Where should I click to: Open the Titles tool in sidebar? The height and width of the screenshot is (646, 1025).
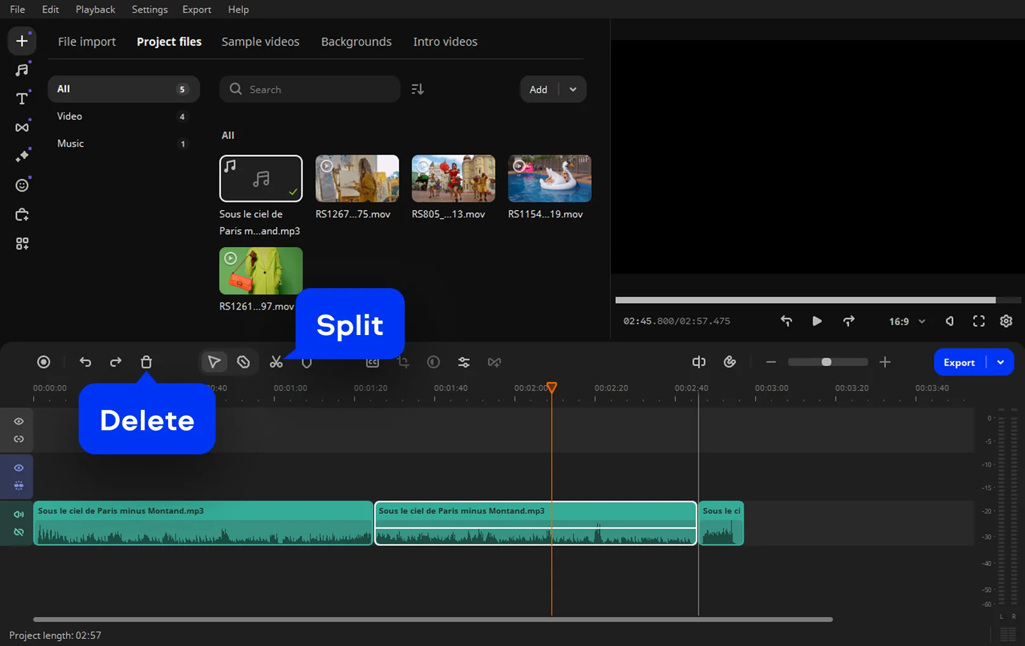pyautogui.click(x=22, y=98)
